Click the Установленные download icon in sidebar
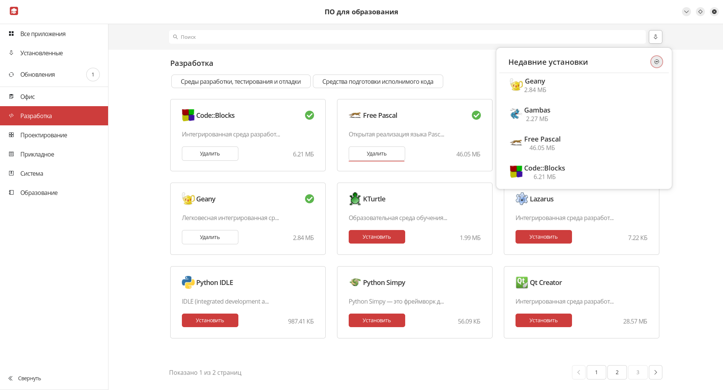Viewport: 723px width, 390px height. pyautogui.click(x=11, y=53)
